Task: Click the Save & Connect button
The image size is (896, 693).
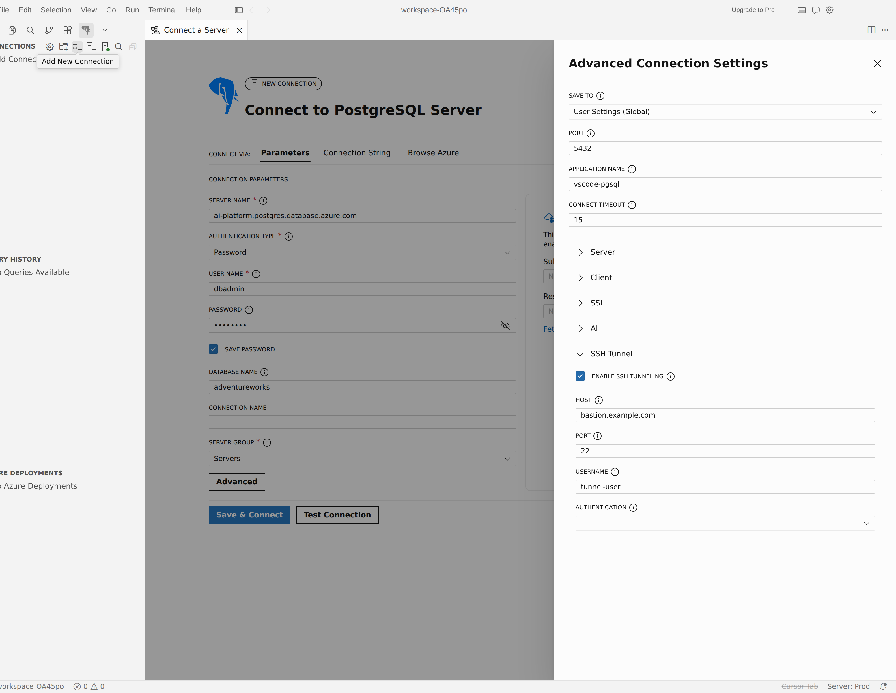Action: (x=249, y=515)
